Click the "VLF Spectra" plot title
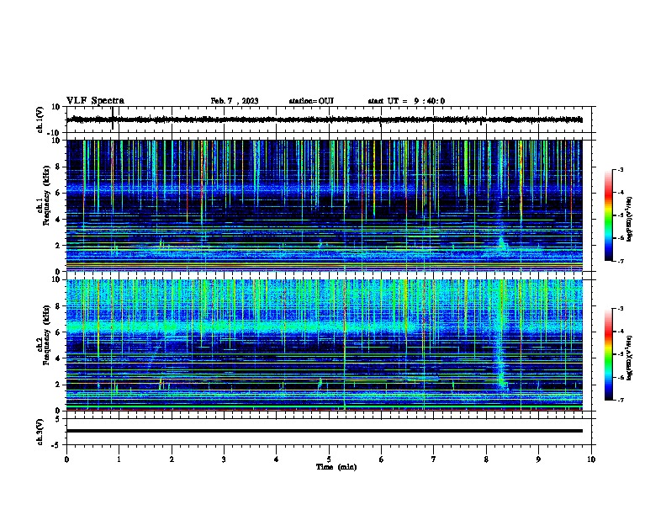The width and height of the screenshot is (666, 515). click(x=95, y=101)
